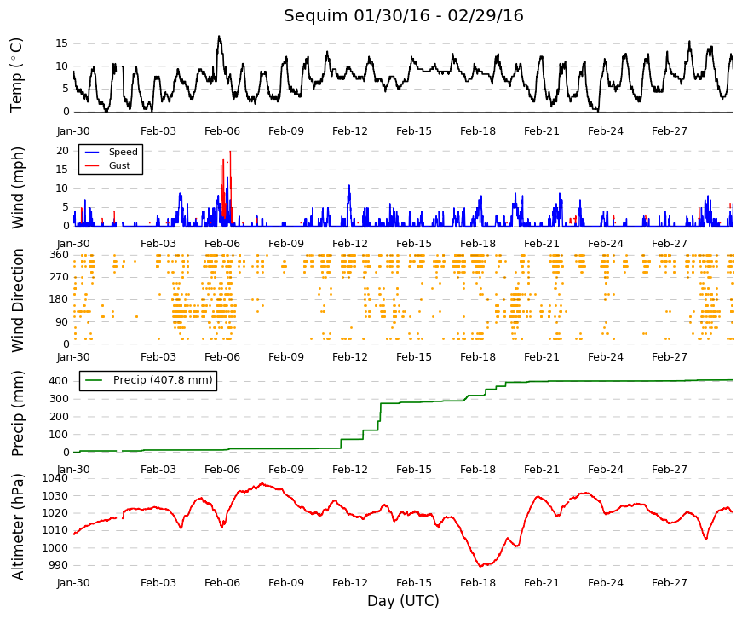Click the Gust legend text label
This screenshot has width=742, height=618.
119,165
